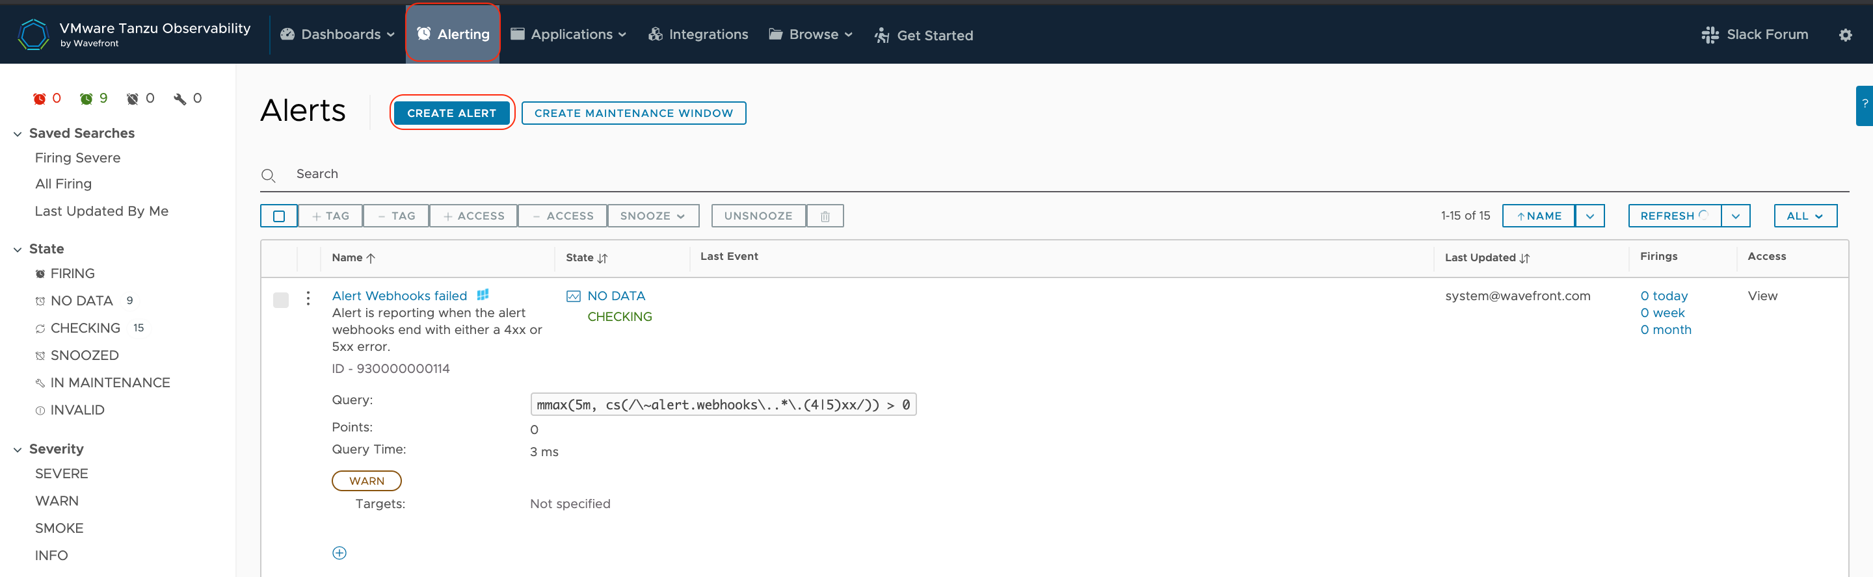Click the UNSNOOZE button
1873x577 pixels.
(758, 216)
